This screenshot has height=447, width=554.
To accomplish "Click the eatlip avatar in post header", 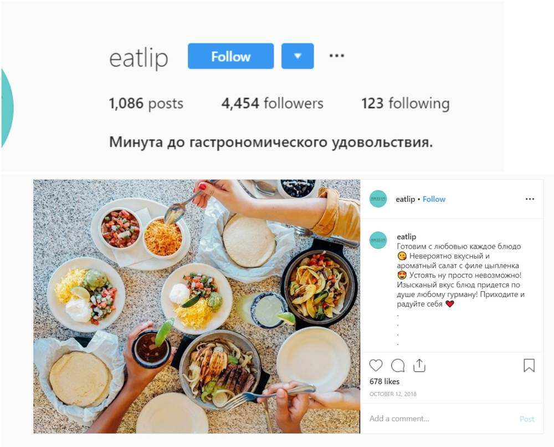I will pyautogui.click(x=378, y=199).
